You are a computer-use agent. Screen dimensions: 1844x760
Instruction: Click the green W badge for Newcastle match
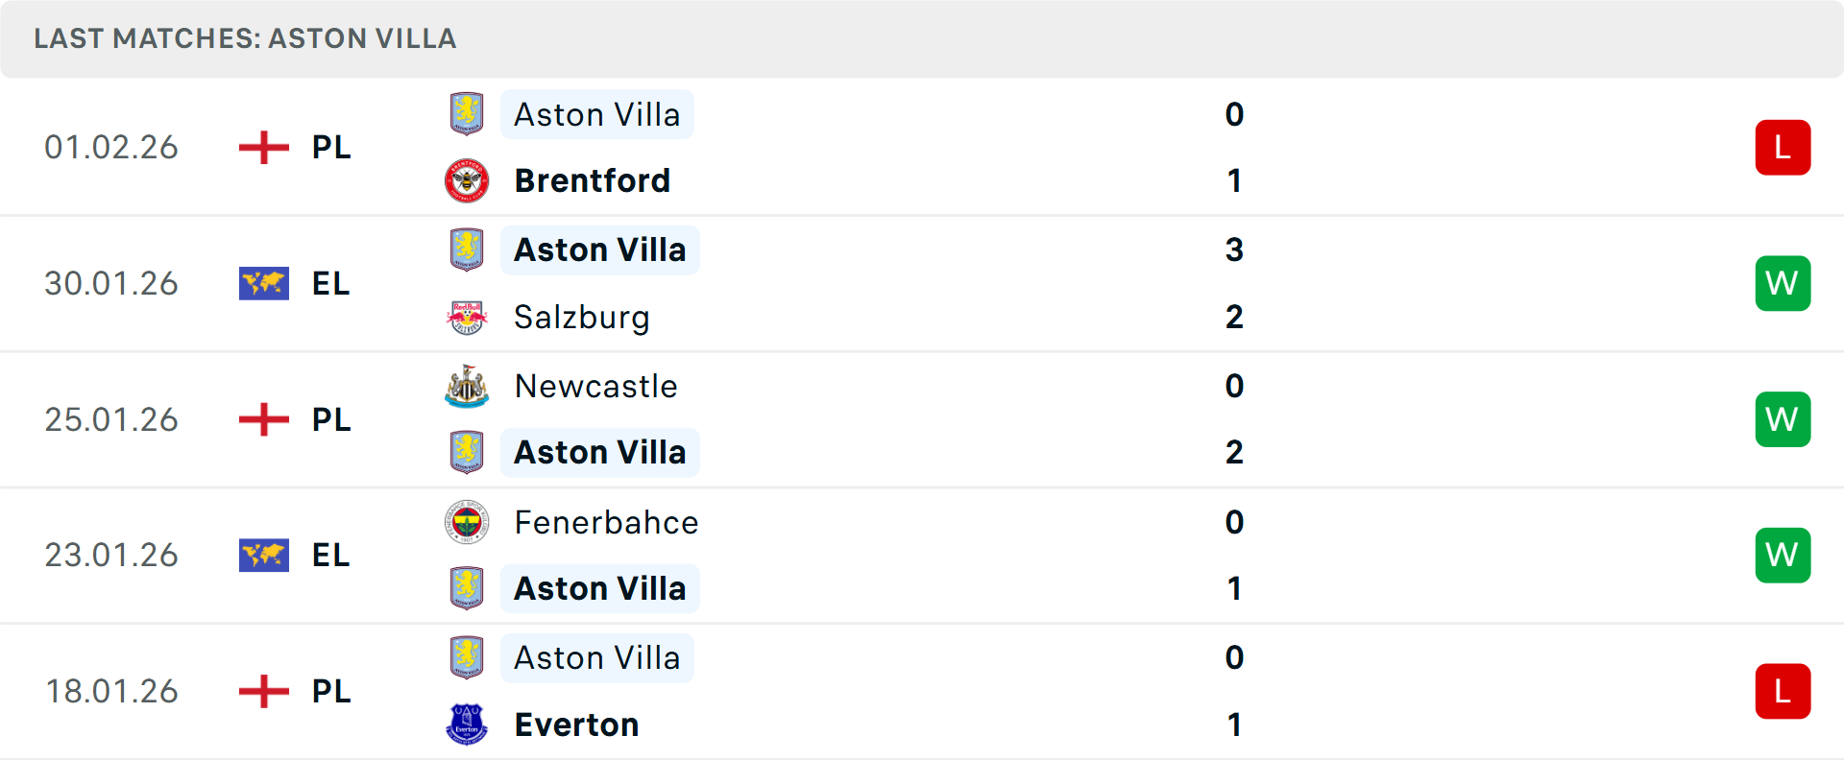1783,419
